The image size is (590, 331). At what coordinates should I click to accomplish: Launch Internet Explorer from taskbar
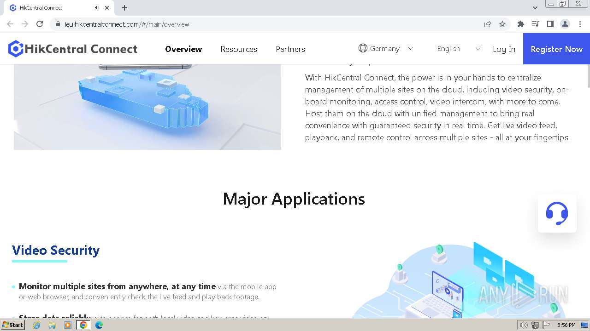(36, 325)
